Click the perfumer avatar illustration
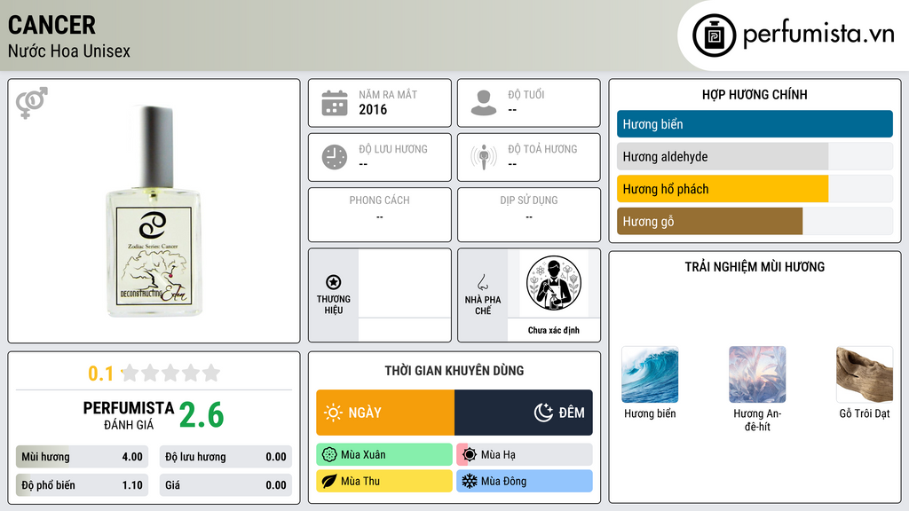Image resolution: width=909 pixels, height=511 pixels. pyautogui.click(x=554, y=283)
